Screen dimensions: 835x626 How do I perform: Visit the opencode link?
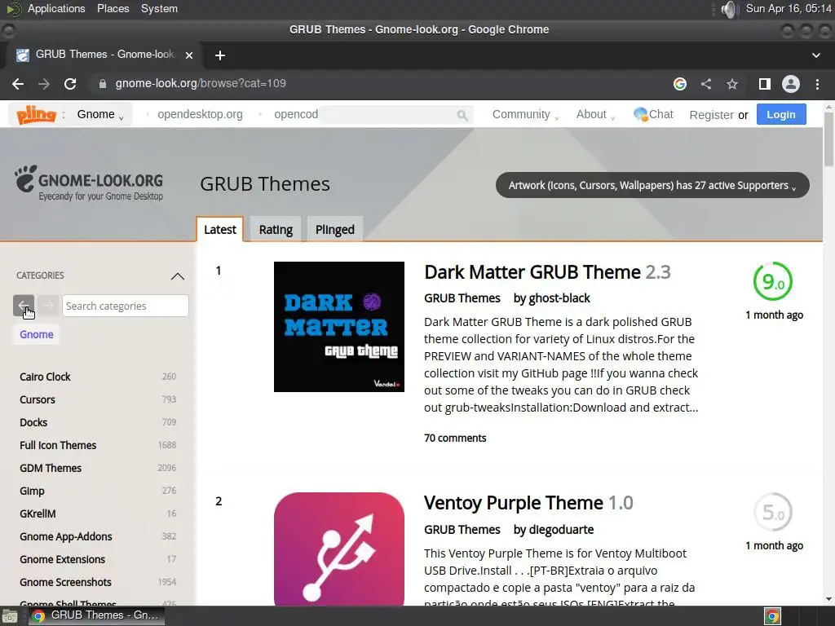click(x=296, y=114)
